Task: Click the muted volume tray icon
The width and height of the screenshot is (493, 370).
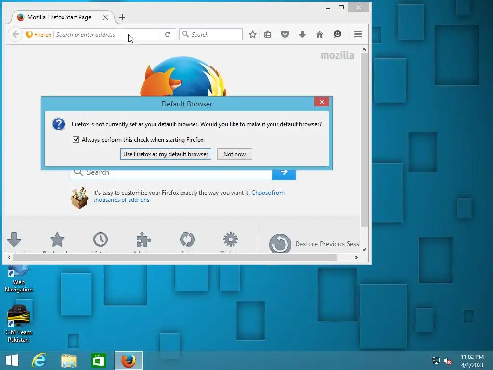Action: pyautogui.click(x=447, y=361)
